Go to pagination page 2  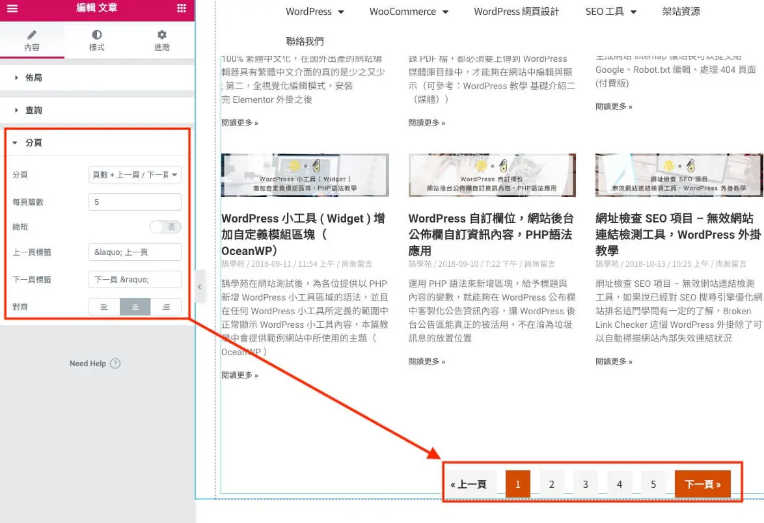tap(552, 484)
